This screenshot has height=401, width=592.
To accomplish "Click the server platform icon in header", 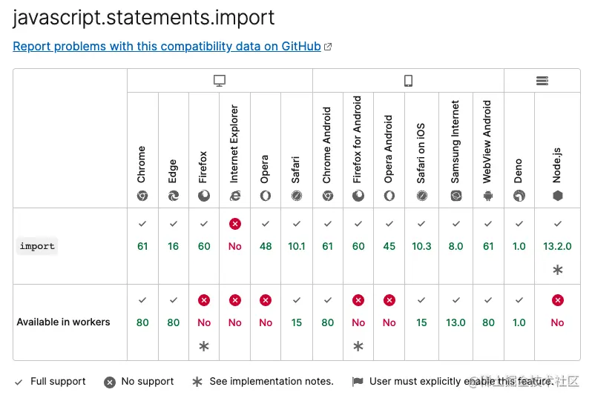I will pyautogui.click(x=542, y=81).
